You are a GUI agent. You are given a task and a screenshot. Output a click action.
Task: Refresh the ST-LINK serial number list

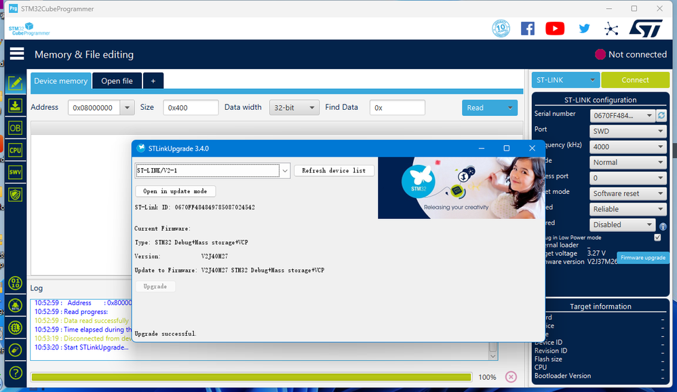(x=661, y=115)
